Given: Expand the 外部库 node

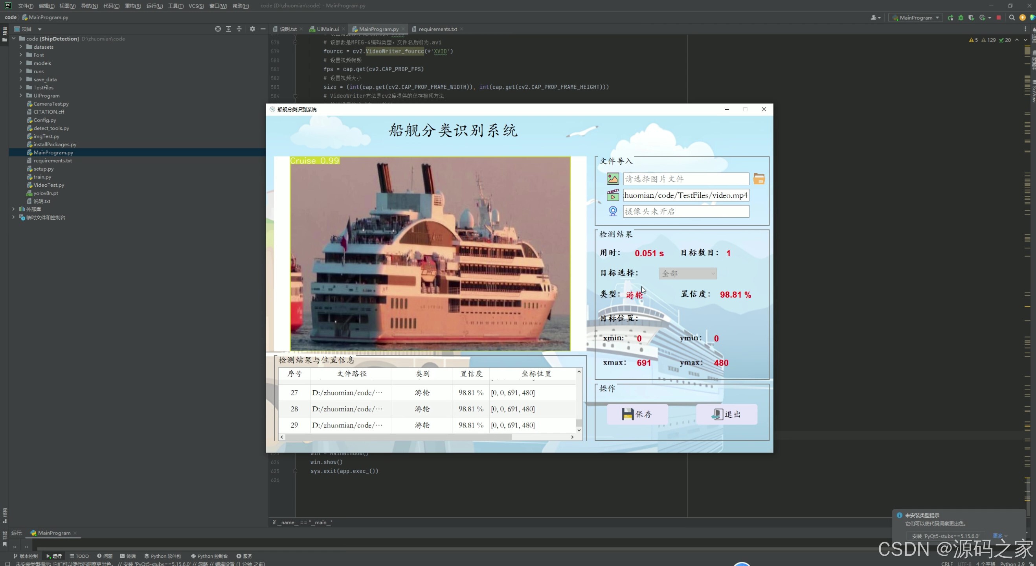Looking at the screenshot, I should [13, 209].
